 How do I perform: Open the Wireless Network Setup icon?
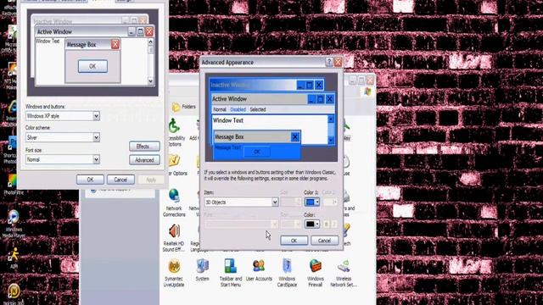tap(344, 273)
